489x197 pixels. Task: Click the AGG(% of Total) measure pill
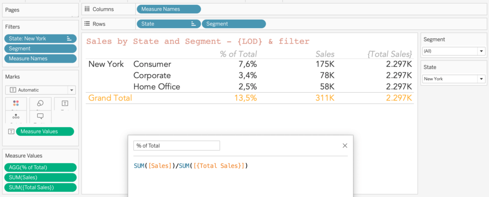pos(40,167)
